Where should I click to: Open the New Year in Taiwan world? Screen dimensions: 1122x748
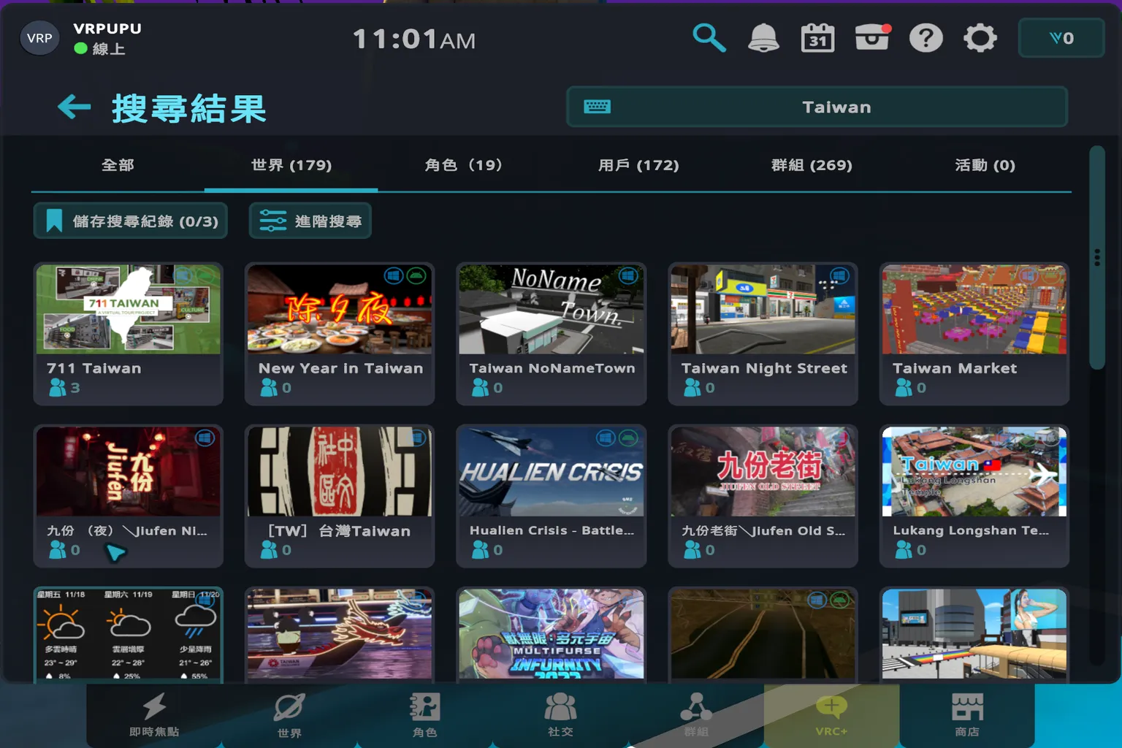tap(340, 334)
